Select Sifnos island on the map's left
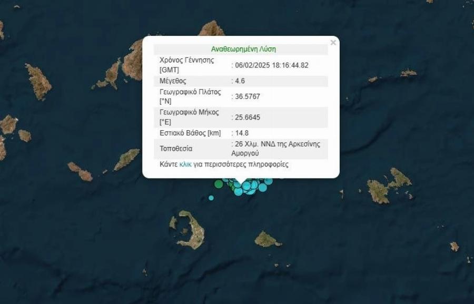This screenshot has height=304, width=474. tap(38, 81)
